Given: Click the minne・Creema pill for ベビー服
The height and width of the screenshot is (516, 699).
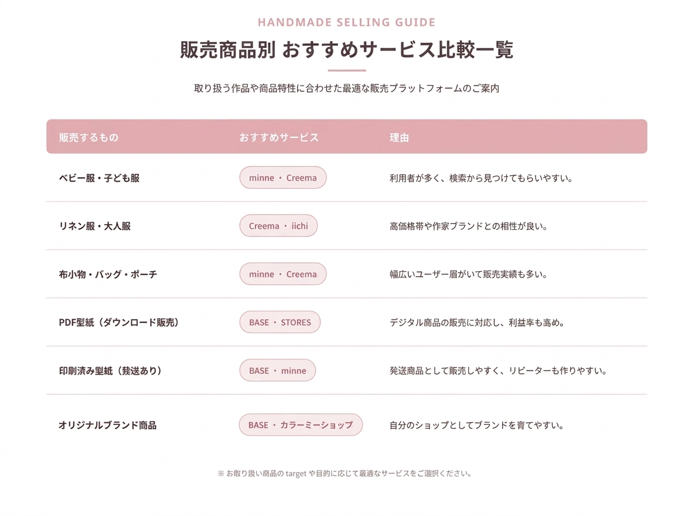Looking at the screenshot, I should click(x=282, y=178).
